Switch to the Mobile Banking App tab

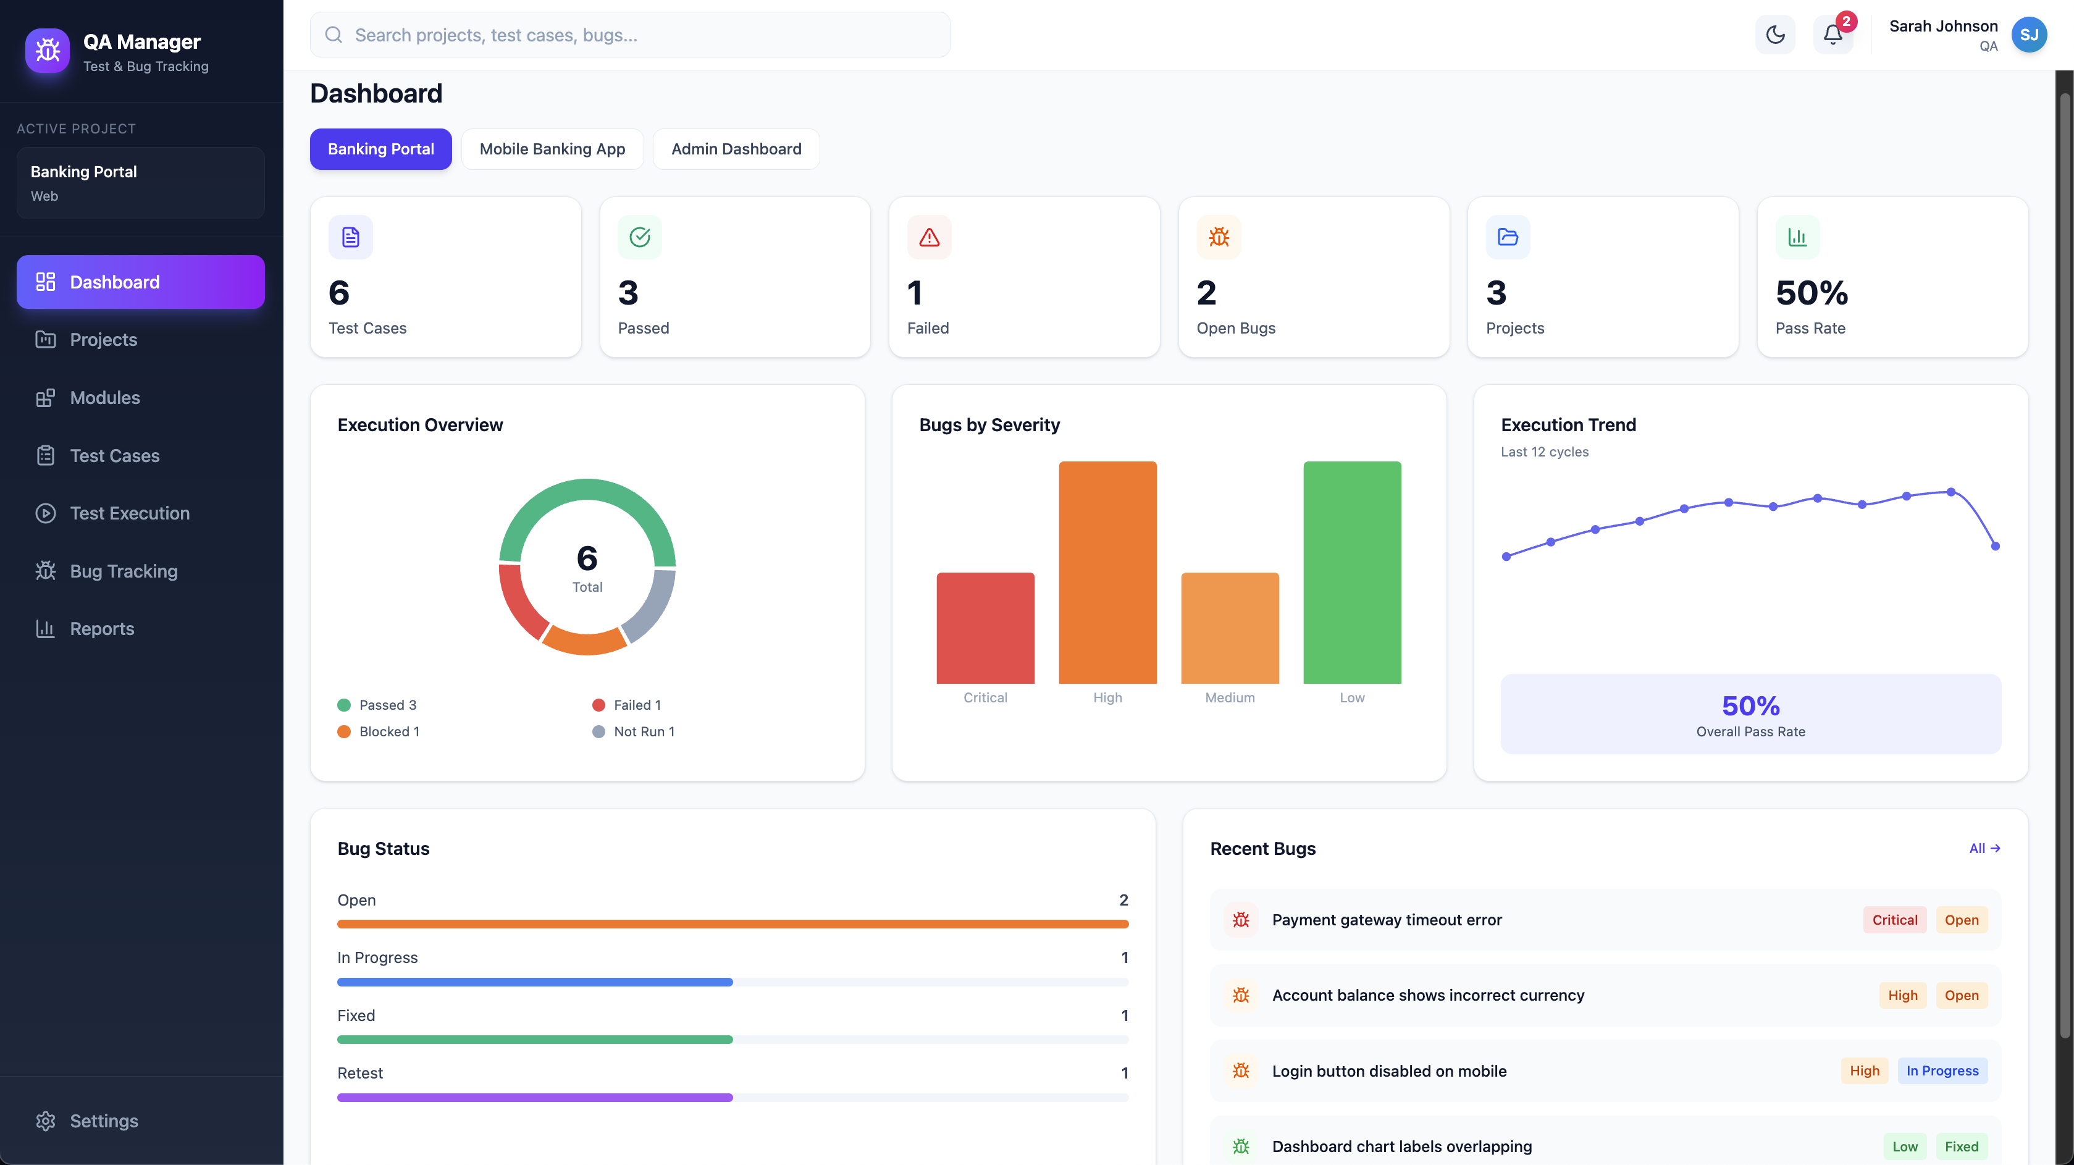point(552,149)
